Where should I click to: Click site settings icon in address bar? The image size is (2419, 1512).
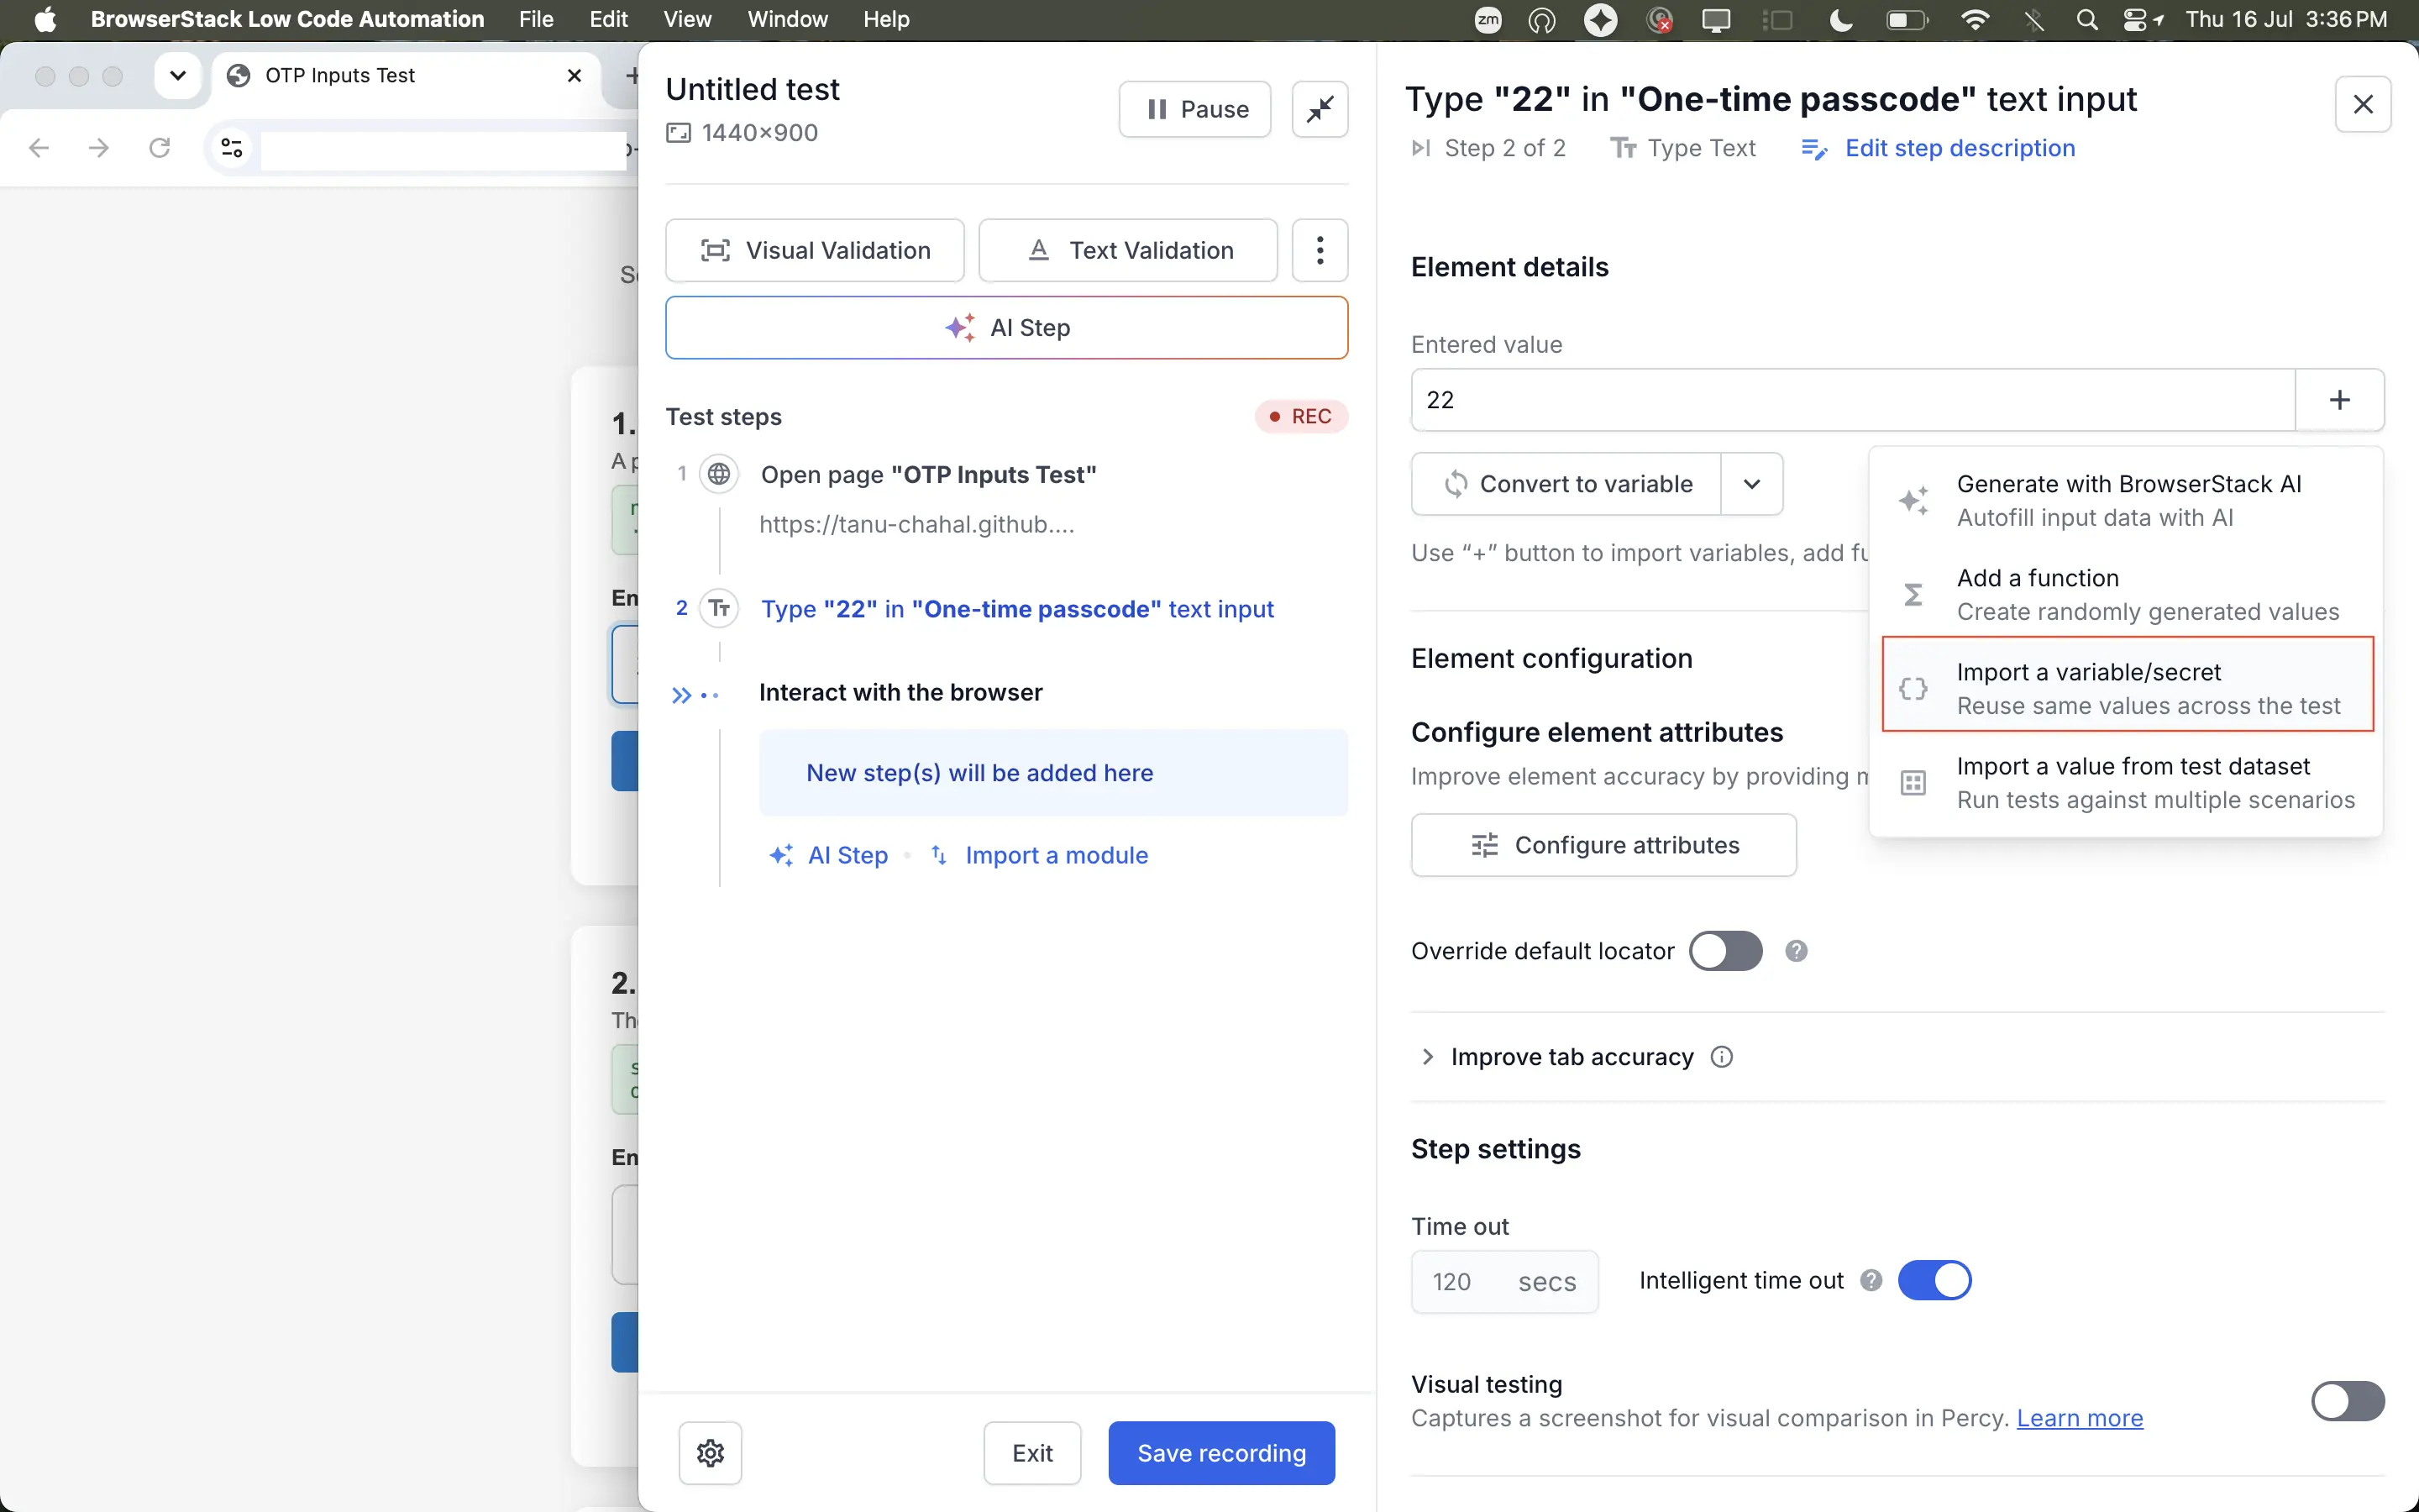tap(232, 148)
